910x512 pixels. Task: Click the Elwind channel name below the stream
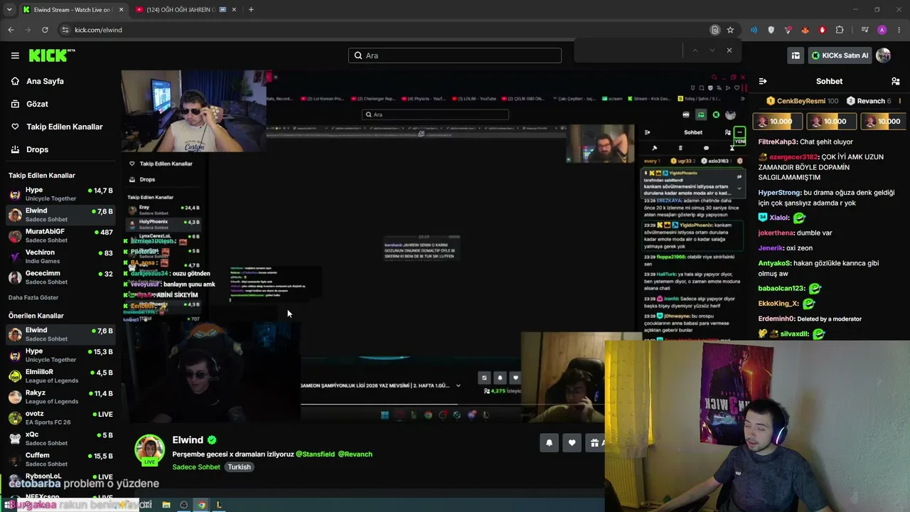click(x=188, y=440)
